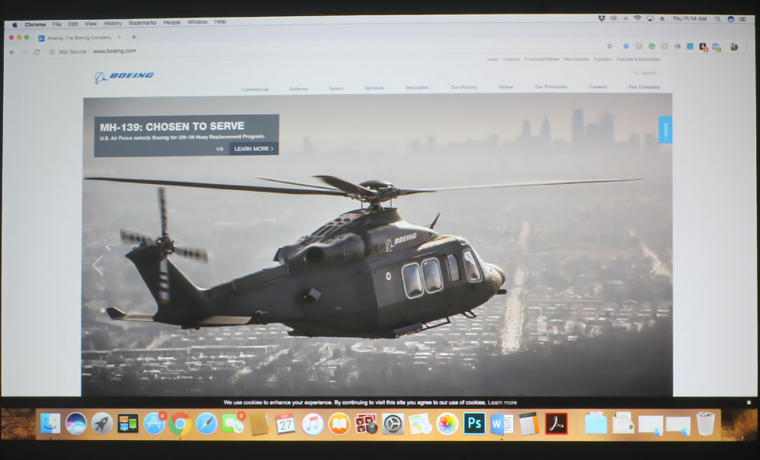The height and width of the screenshot is (460, 760).
Task: Open the Help menu
Action: click(x=220, y=21)
